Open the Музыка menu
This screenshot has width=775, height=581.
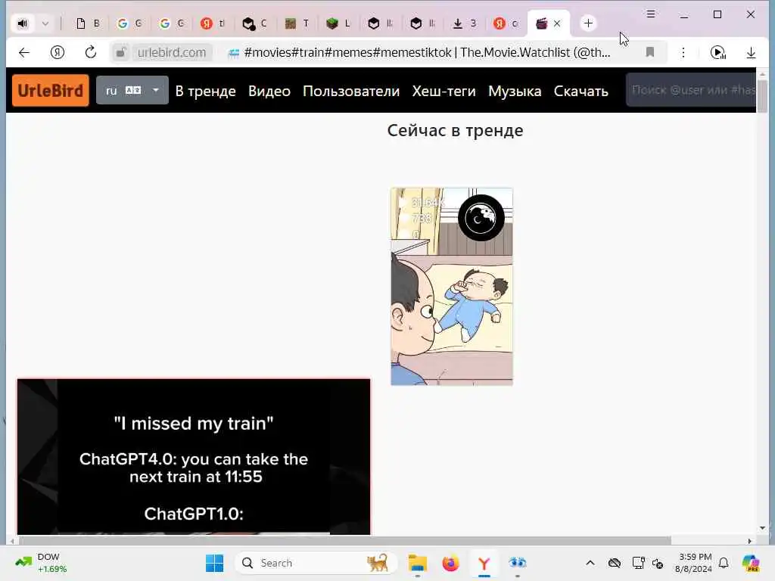(515, 92)
